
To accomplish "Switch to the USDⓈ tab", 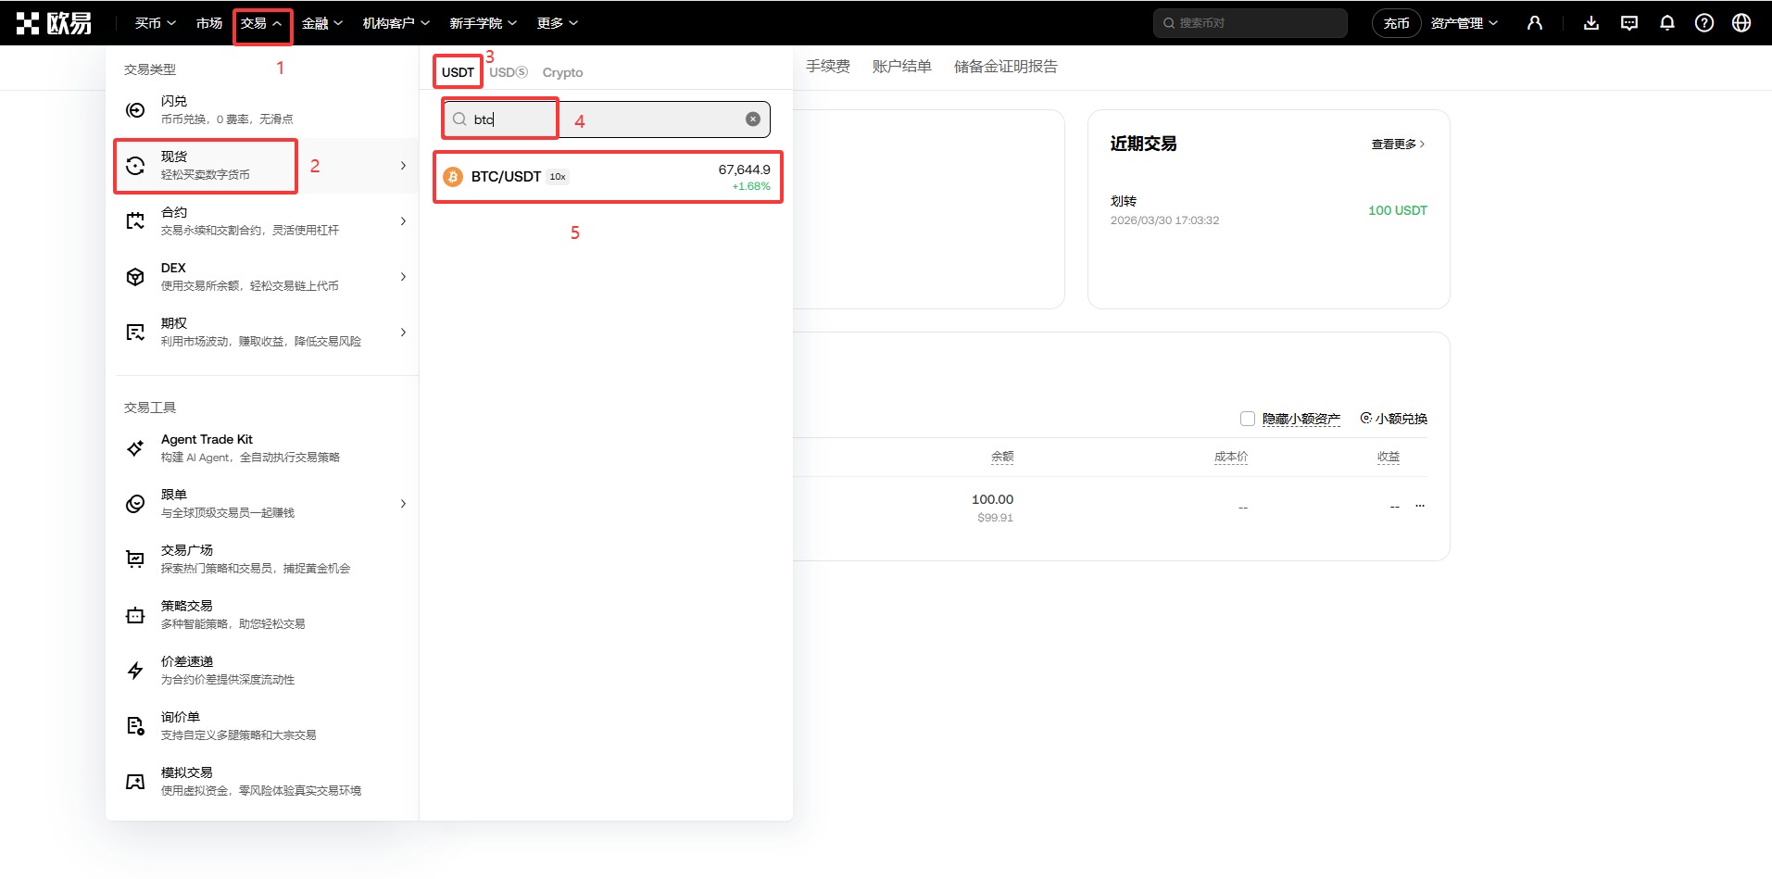I will (x=509, y=72).
